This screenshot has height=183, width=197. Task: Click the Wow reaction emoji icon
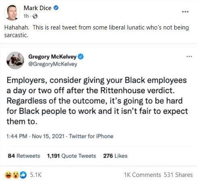16,175
